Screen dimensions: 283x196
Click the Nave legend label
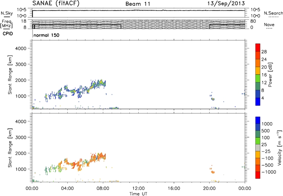point(269,24)
